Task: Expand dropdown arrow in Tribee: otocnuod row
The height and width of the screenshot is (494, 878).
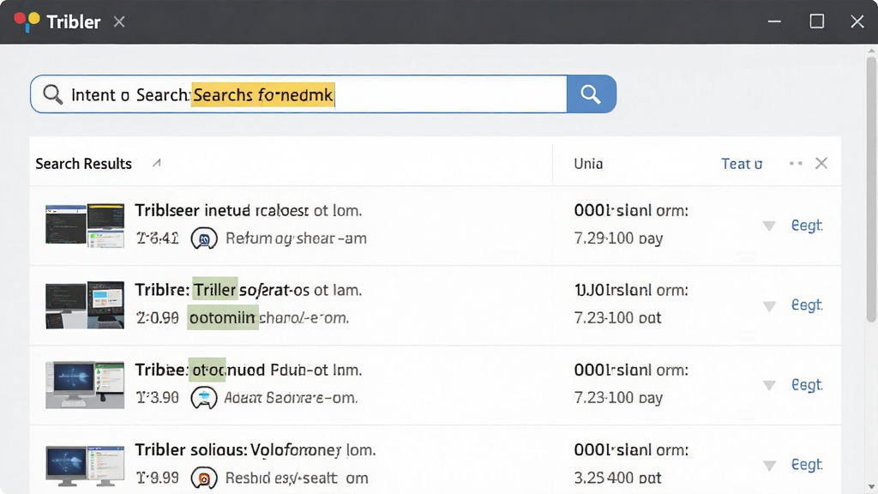Action: [769, 385]
